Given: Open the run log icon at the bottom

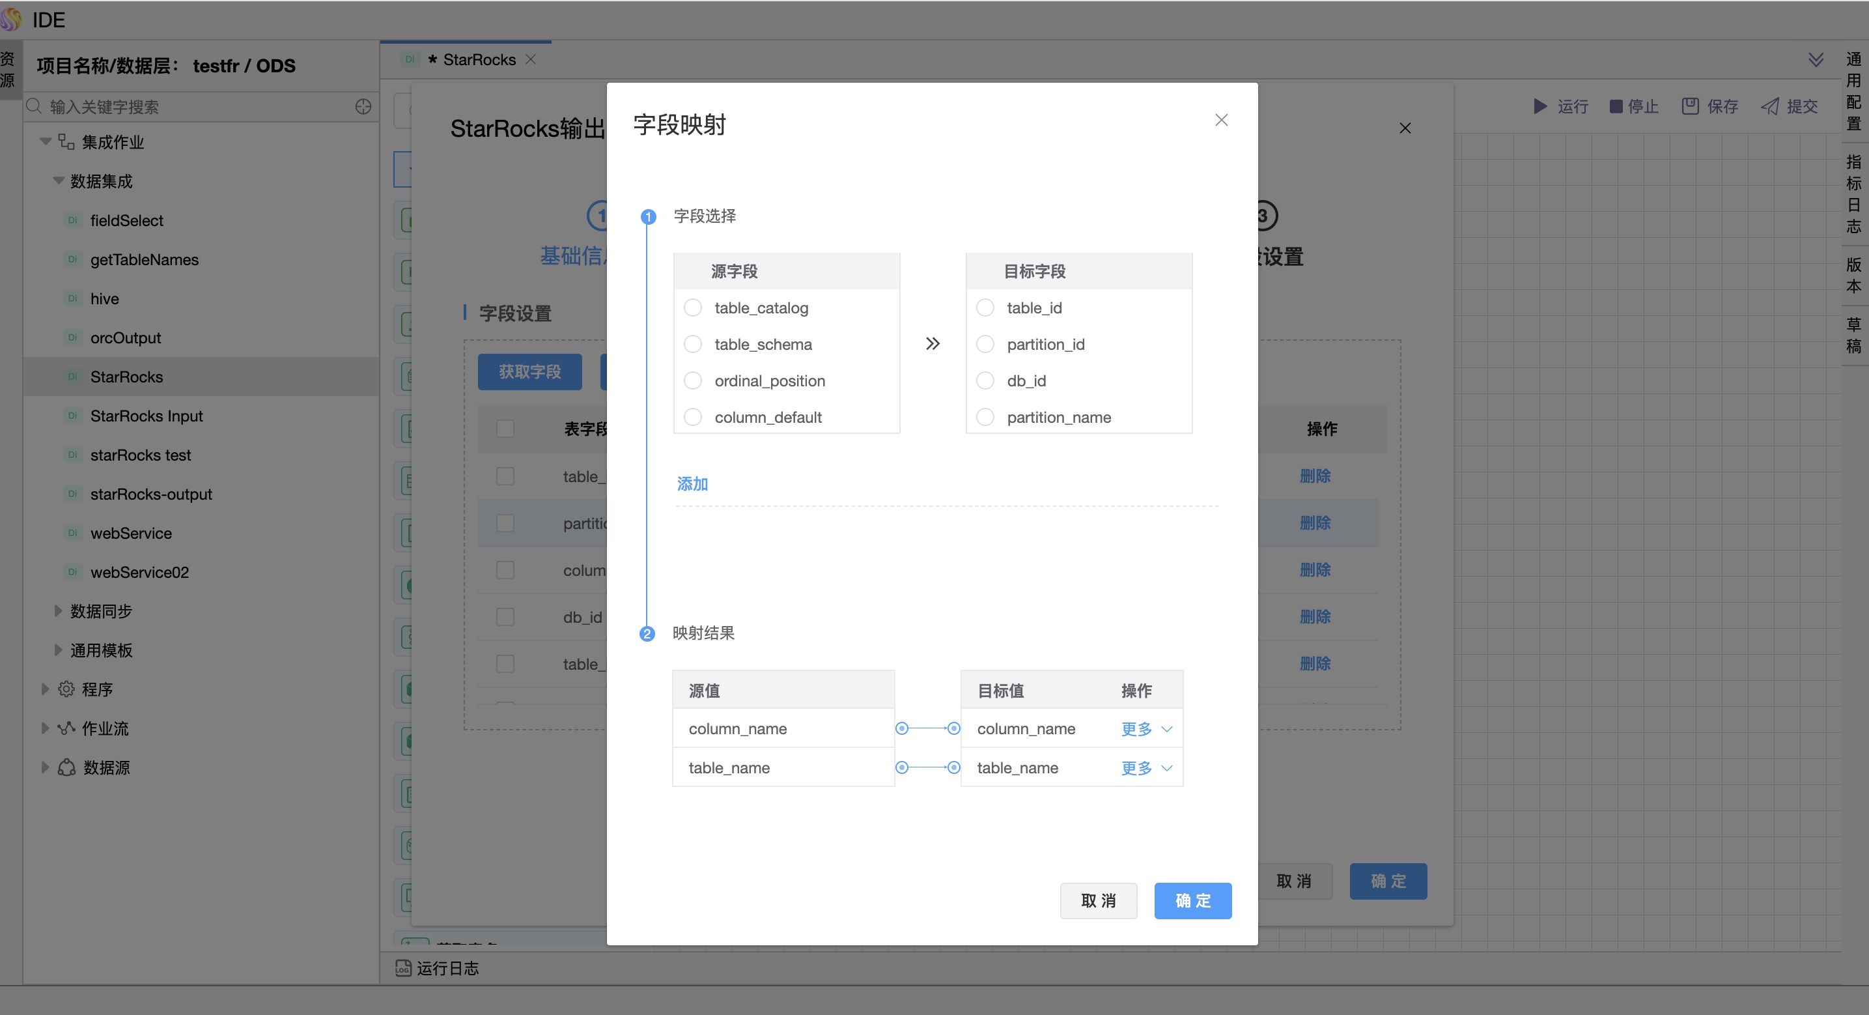Looking at the screenshot, I should (402, 968).
